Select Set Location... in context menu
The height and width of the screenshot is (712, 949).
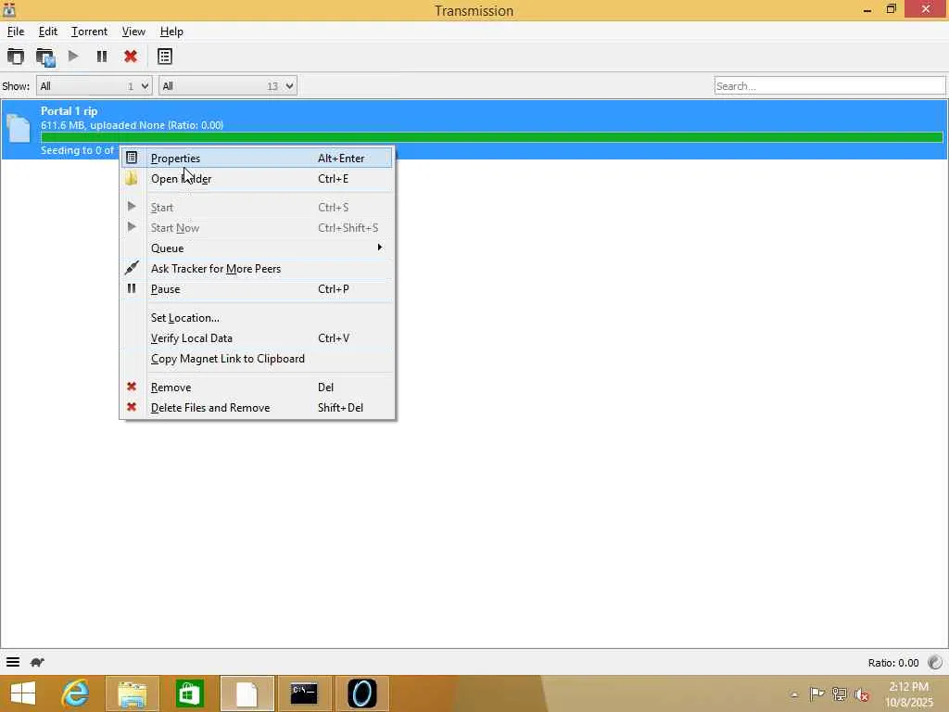coord(258,318)
